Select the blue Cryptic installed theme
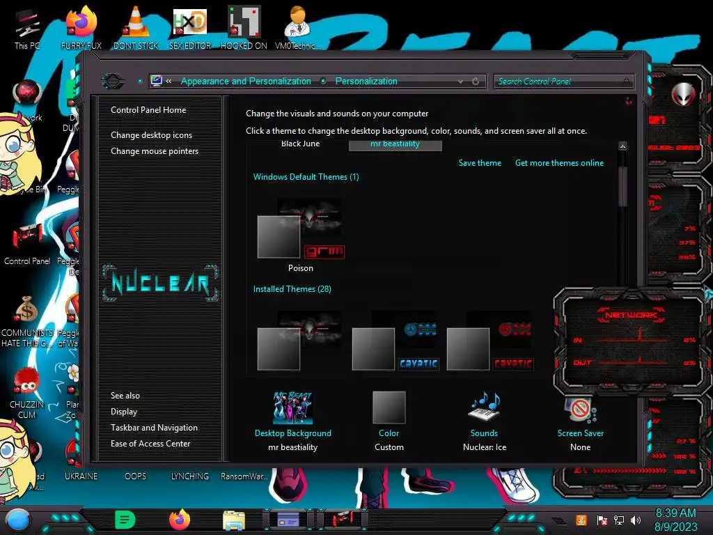713x535 pixels. click(395, 340)
